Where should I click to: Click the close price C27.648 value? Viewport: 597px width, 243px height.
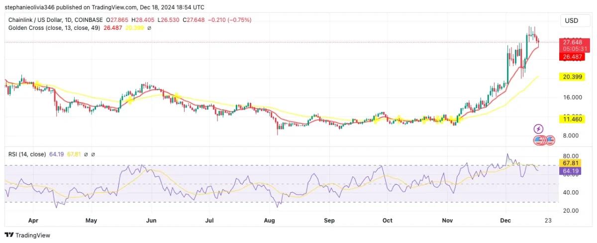click(x=194, y=20)
